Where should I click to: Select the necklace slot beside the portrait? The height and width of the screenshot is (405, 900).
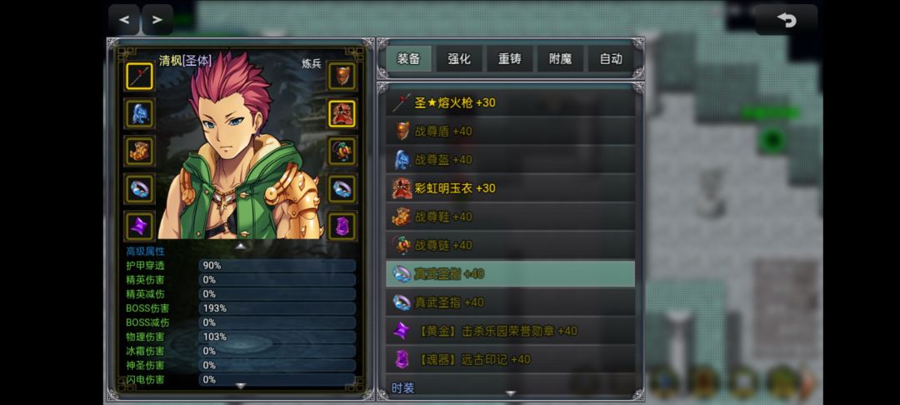click(x=342, y=152)
